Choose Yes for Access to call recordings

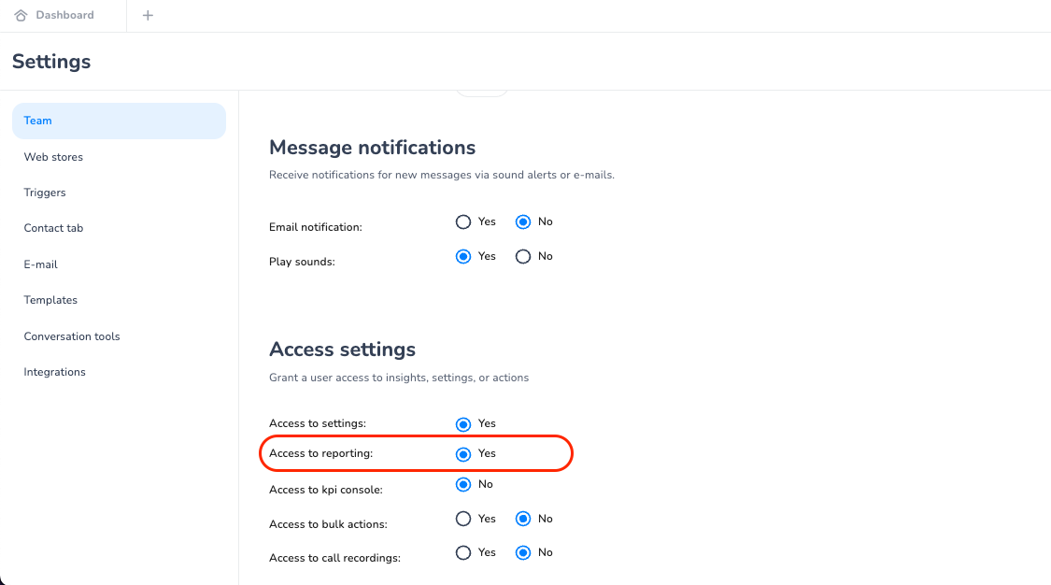pos(463,553)
